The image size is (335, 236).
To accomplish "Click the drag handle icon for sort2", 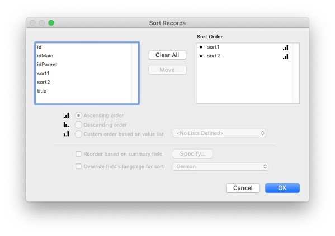I will [201, 56].
